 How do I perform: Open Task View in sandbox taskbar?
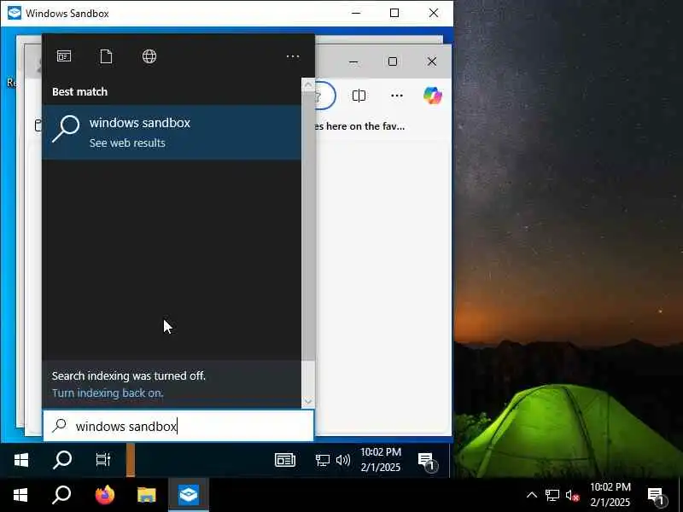(x=103, y=460)
